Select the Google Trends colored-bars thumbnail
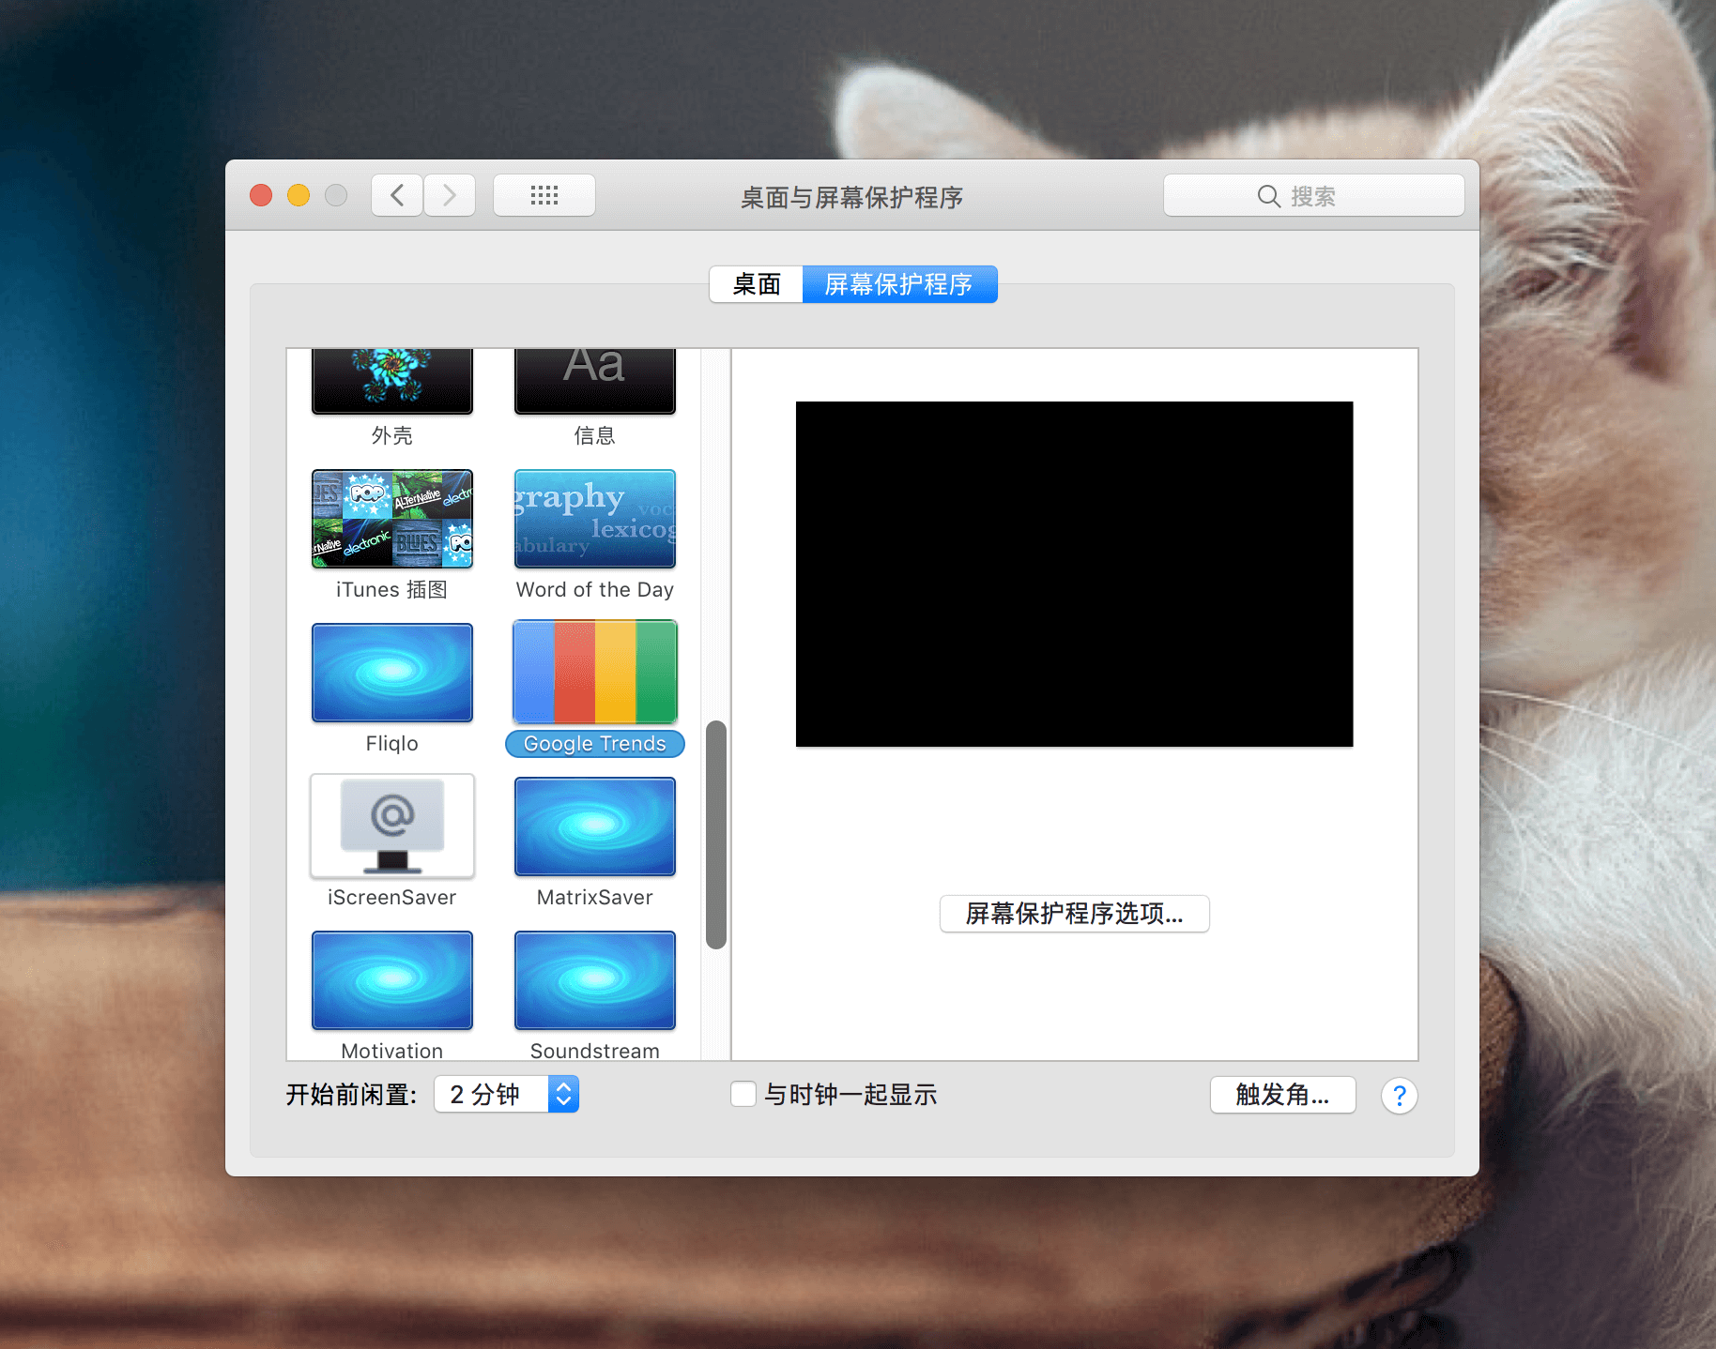The image size is (1716, 1349). pyautogui.click(x=595, y=673)
